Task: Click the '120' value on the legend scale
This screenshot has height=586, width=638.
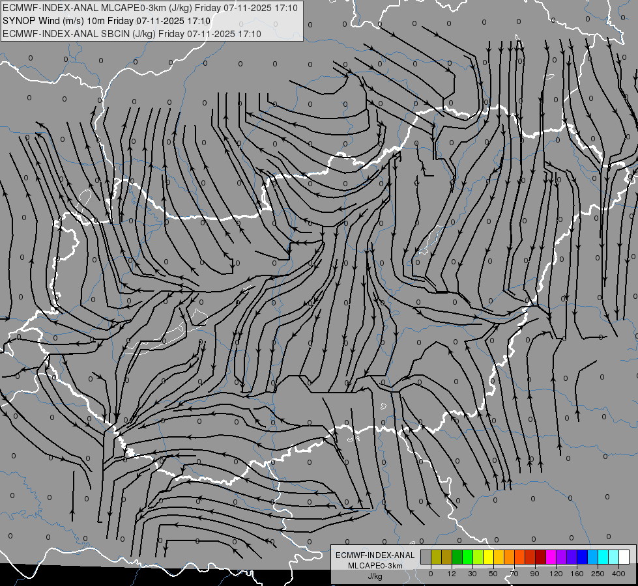Action: pos(556,574)
